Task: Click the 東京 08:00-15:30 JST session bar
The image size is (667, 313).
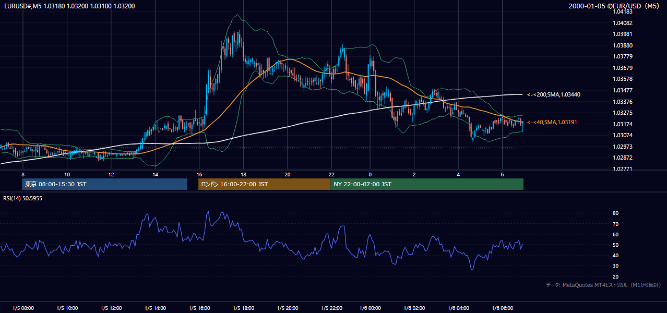Action: (104, 184)
